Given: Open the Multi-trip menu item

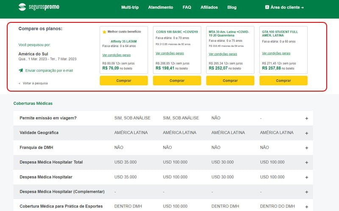Looking at the screenshot, I should tap(130, 7).
